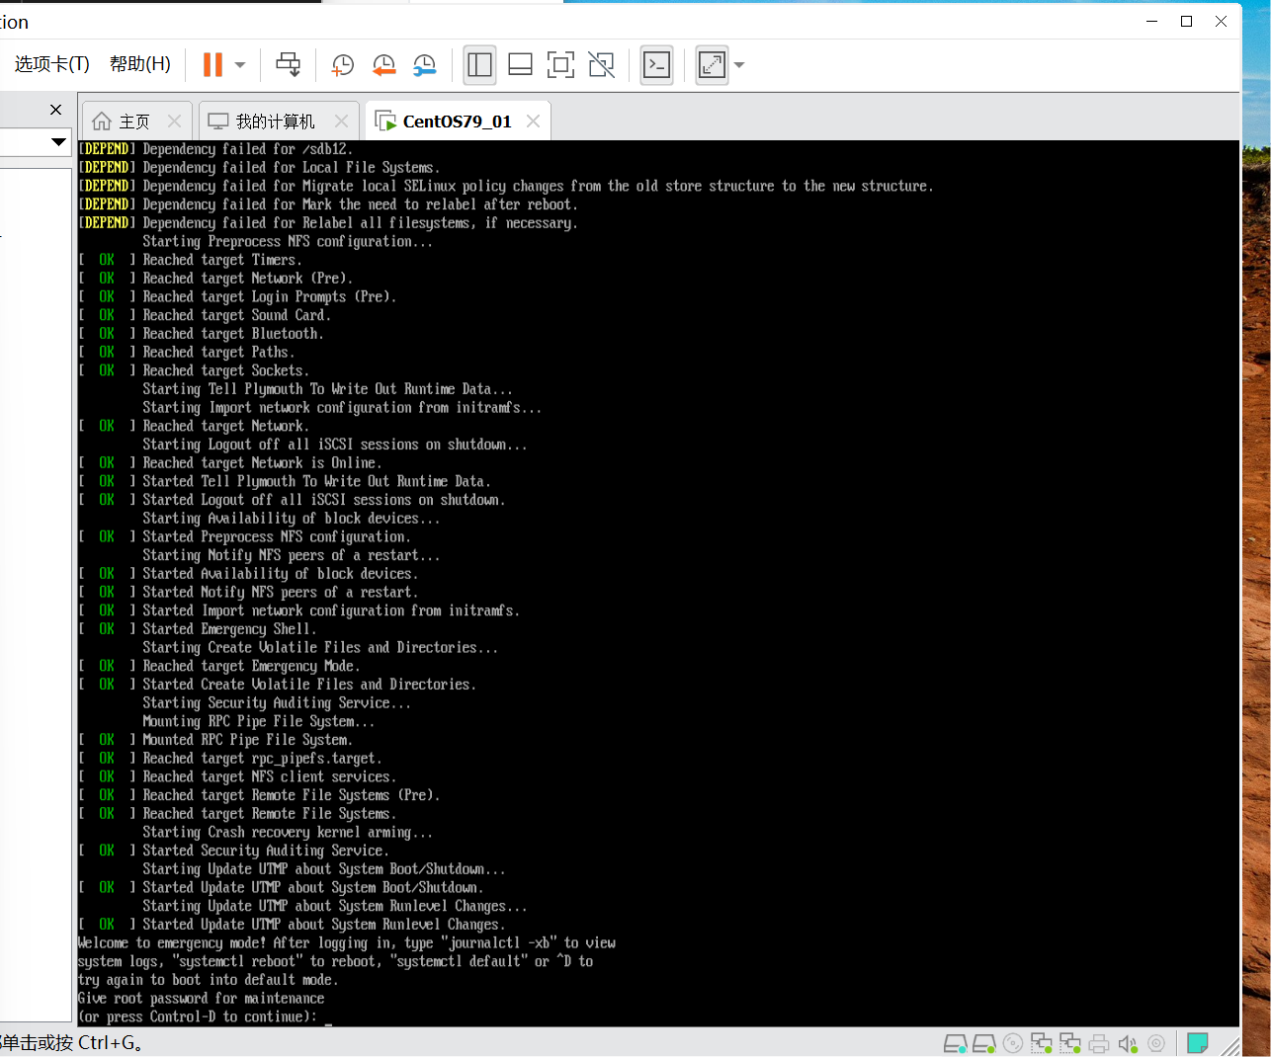Image resolution: width=1271 pixels, height=1057 pixels.
Task: Click 'Starting Crash recovery kernel arming...' line
Action: (x=288, y=832)
